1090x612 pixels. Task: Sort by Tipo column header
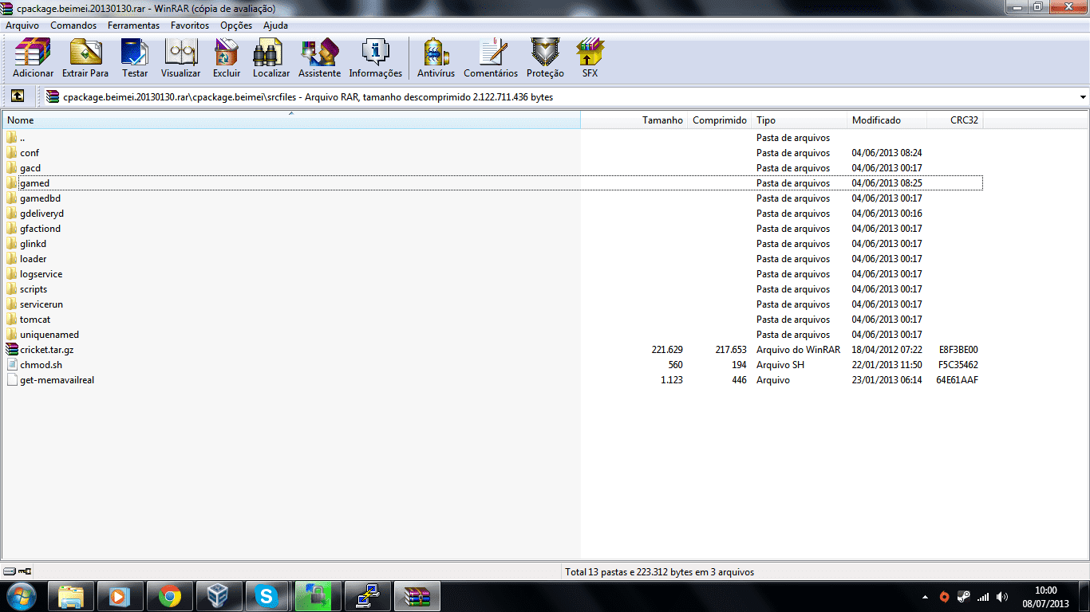pos(800,120)
